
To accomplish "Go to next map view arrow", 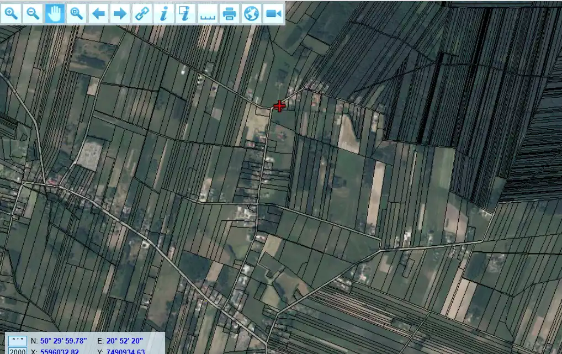I will [x=120, y=14].
